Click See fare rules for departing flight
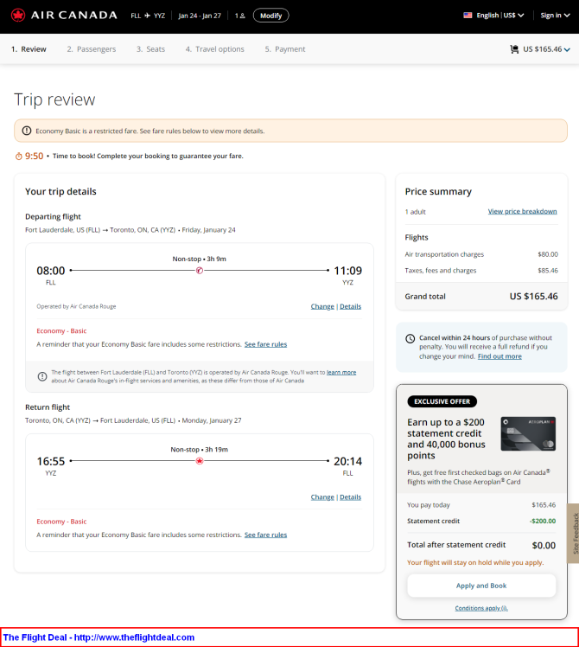This screenshot has height=647, width=579. tap(265, 344)
